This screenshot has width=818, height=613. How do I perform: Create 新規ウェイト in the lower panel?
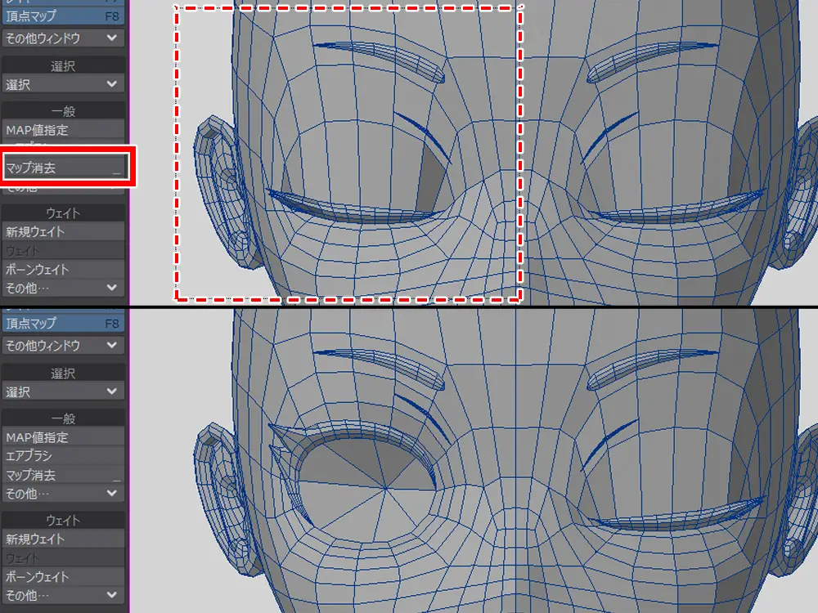(64, 539)
